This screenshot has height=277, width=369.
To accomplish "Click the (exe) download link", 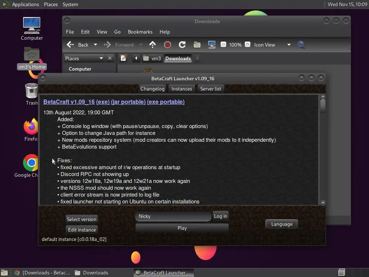I will coord(103,102).
